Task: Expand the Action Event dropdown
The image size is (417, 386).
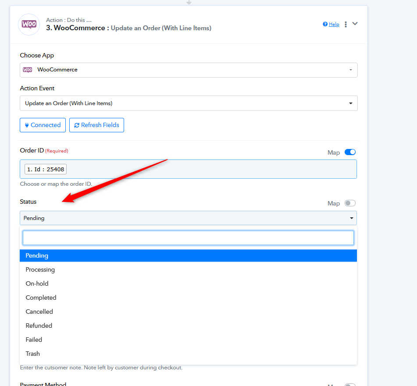Action: (189, 103)
